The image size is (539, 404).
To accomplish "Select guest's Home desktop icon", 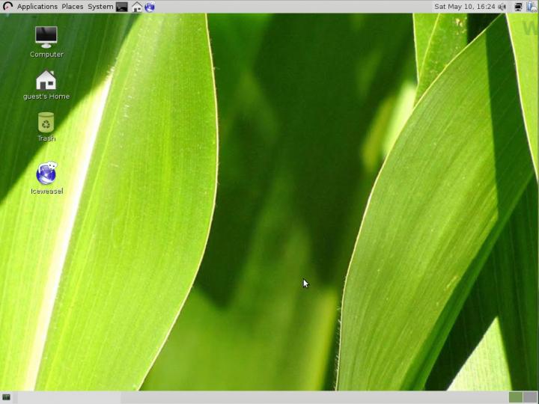I will pyautogui.click(x=46, y=80).
